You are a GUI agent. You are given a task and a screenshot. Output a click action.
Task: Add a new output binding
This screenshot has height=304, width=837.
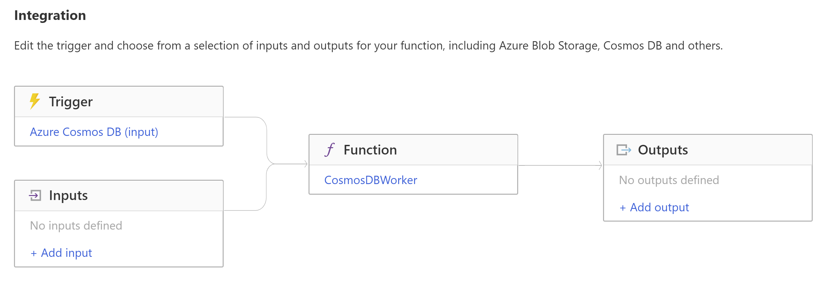click(654, 208)
